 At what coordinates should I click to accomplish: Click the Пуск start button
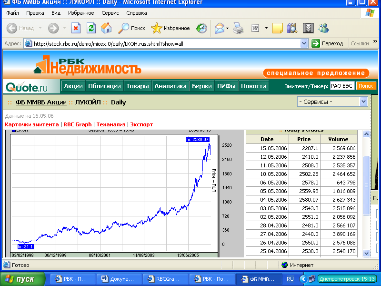(x=22, y=279)
